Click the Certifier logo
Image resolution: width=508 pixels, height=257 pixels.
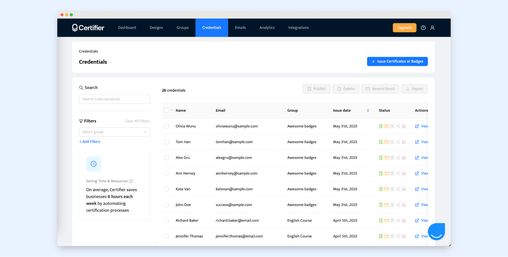coord(88,27)
